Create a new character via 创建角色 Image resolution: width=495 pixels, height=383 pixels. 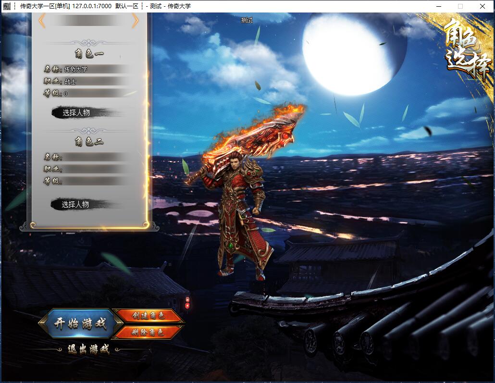(148, 315)
